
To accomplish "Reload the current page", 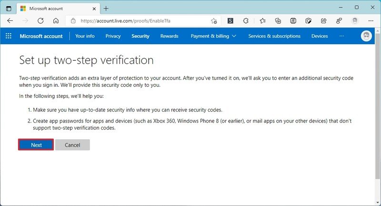I will 40,21.
